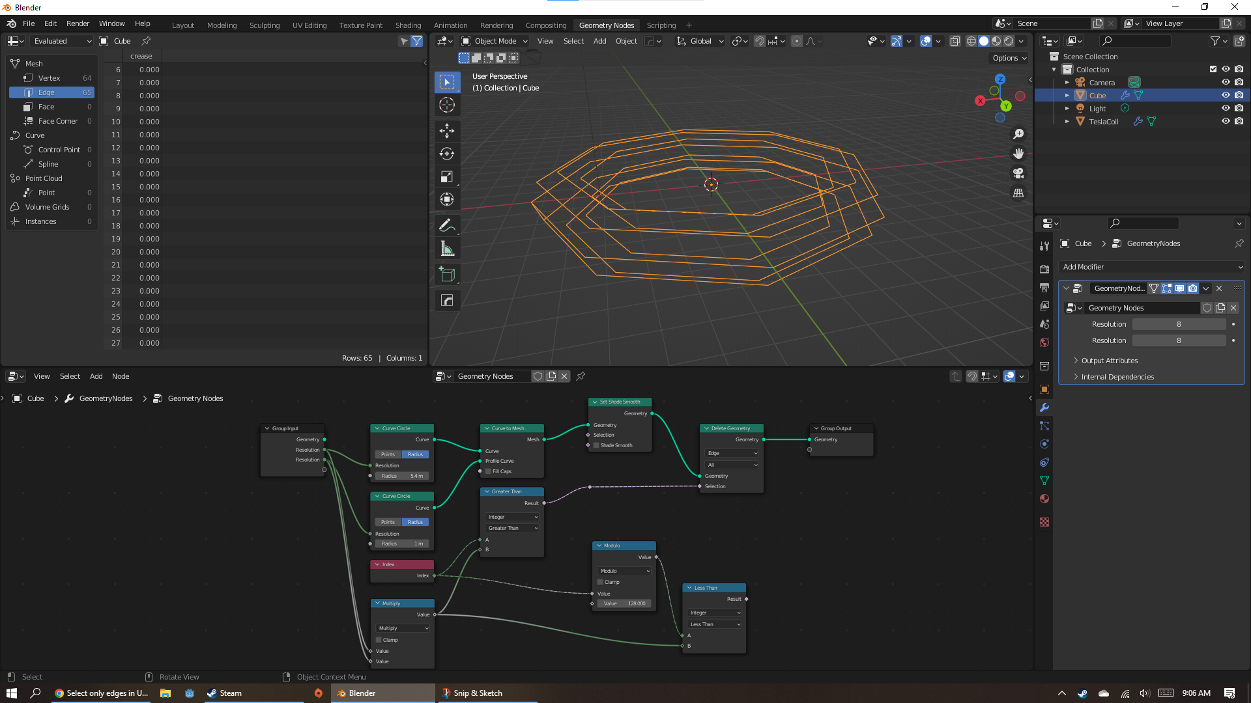Open the Edge domain dropdown on Delete Geometry
1251x703 pixels.
click(732, 453)
